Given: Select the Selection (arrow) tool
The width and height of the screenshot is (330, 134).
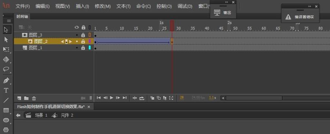Looking at the screenshot, I should (x=6, y=30).
